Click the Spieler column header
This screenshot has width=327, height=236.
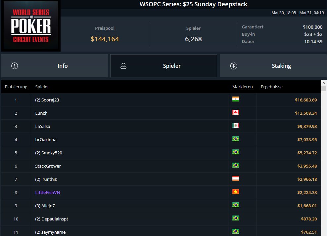point(42,87)
